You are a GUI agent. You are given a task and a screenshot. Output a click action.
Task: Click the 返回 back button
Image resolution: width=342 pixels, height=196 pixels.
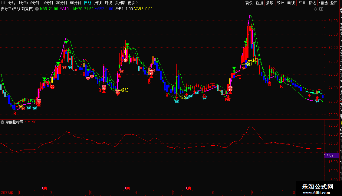point(334,3)
